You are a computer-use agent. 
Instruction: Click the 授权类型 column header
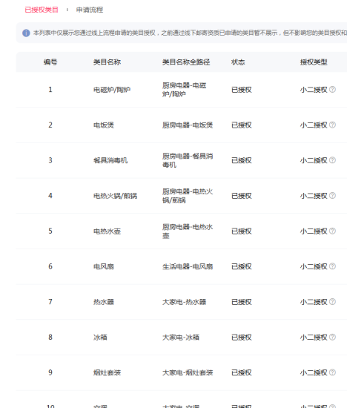pos(314,62)
